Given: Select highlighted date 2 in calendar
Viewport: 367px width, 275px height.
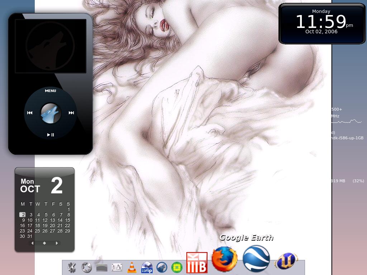Looking at the screenshot, I should coord(23,215).
